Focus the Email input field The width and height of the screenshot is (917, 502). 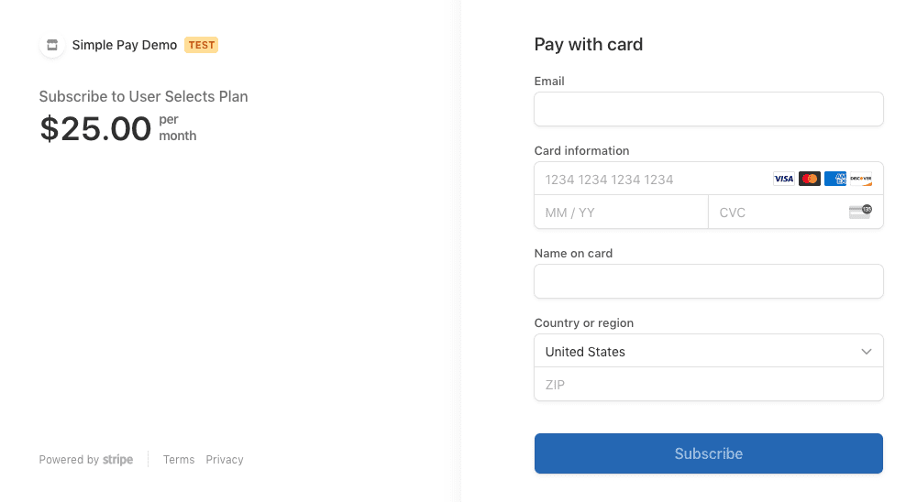tap(708, 109)
